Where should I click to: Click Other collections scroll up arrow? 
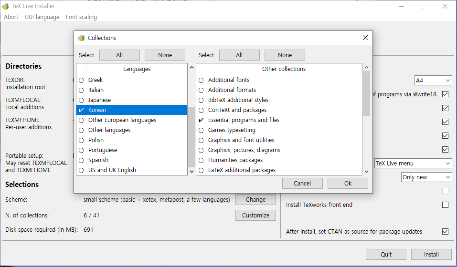(367, 68)
